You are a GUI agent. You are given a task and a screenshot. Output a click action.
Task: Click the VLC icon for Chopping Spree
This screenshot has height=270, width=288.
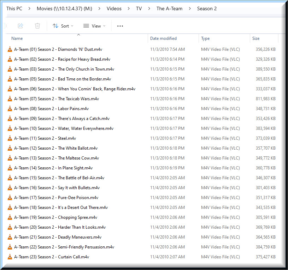click(10, 217)
